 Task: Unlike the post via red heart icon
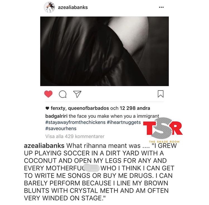(x=48, y=94)
